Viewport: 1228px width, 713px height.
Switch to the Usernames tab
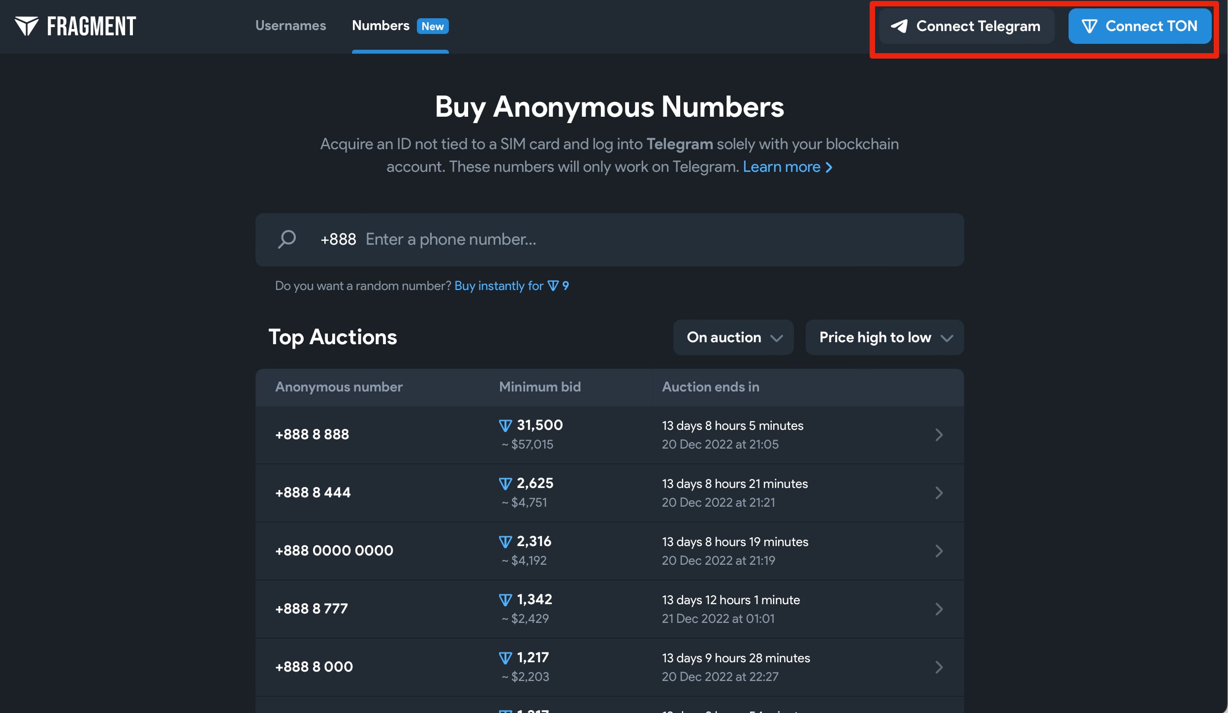(x=290, y=26)
